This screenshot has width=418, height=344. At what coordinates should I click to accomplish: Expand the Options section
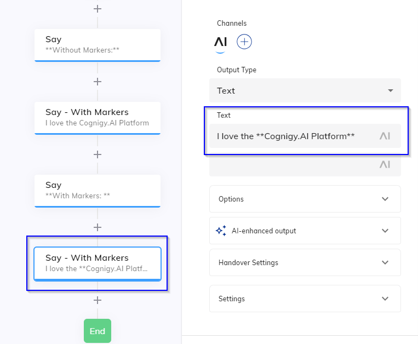(x=305, y=199)
